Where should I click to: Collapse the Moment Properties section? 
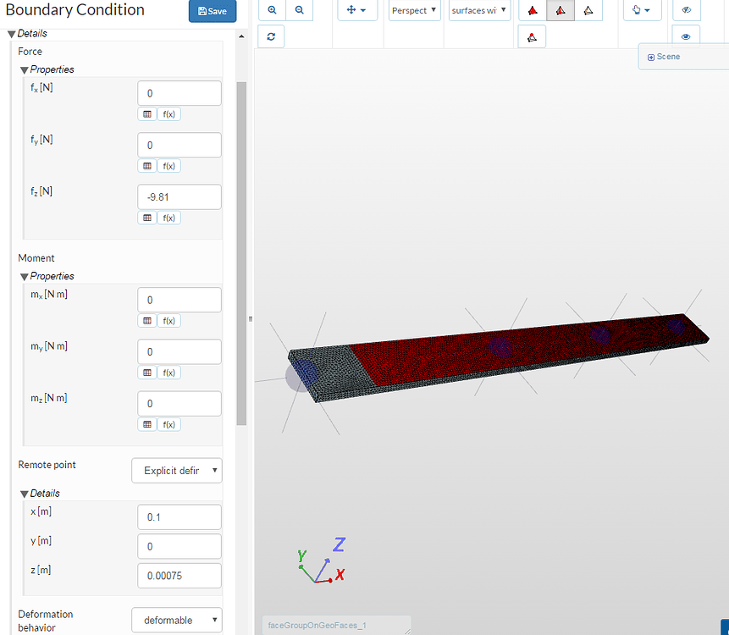[26, 275]
